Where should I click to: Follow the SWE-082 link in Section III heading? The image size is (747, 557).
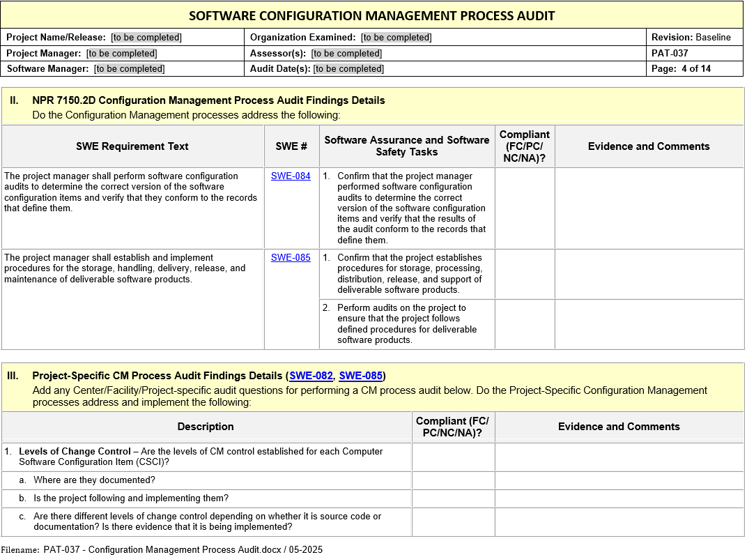(311, 376)
